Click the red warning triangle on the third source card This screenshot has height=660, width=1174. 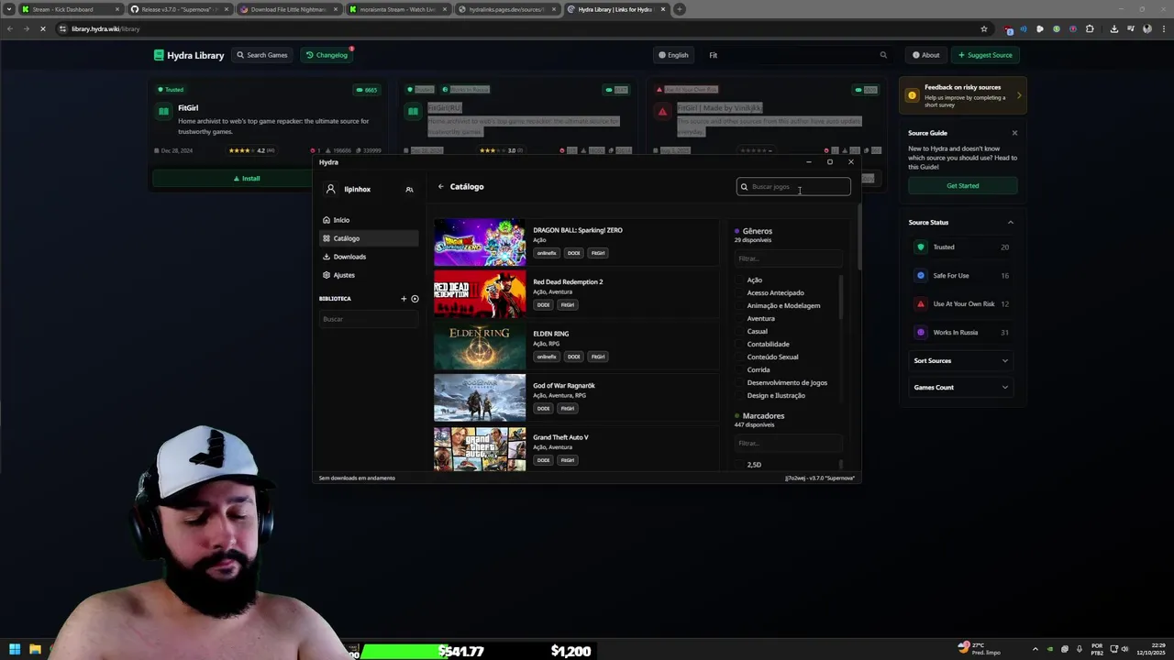pos(662,112)
